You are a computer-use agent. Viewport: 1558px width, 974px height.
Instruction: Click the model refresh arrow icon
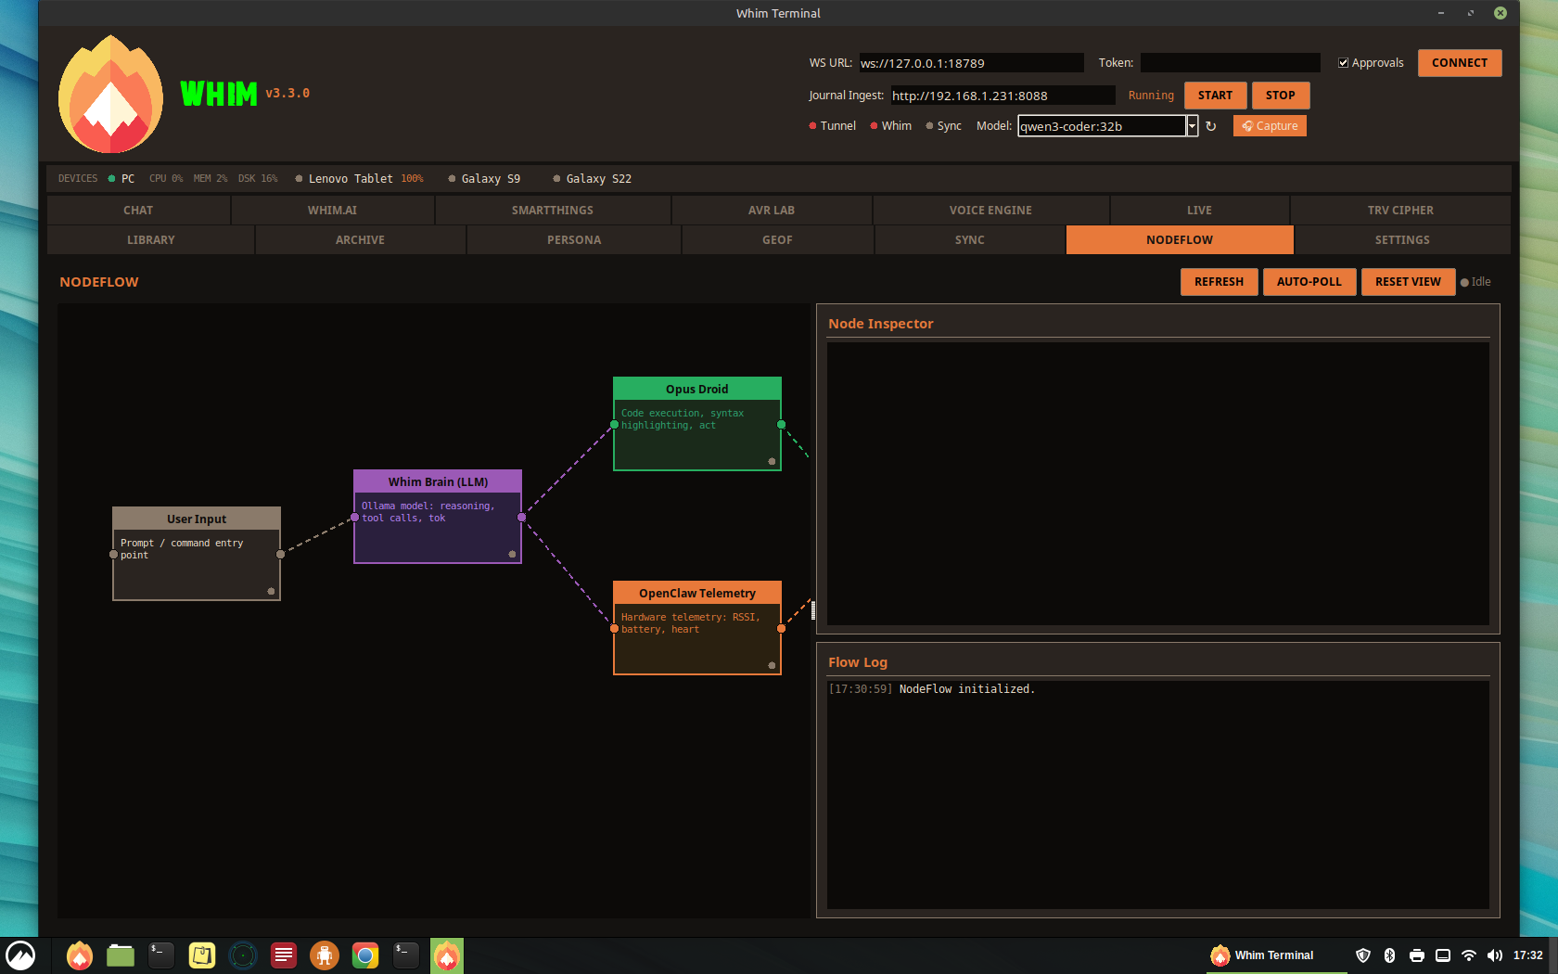point(1212,125)
